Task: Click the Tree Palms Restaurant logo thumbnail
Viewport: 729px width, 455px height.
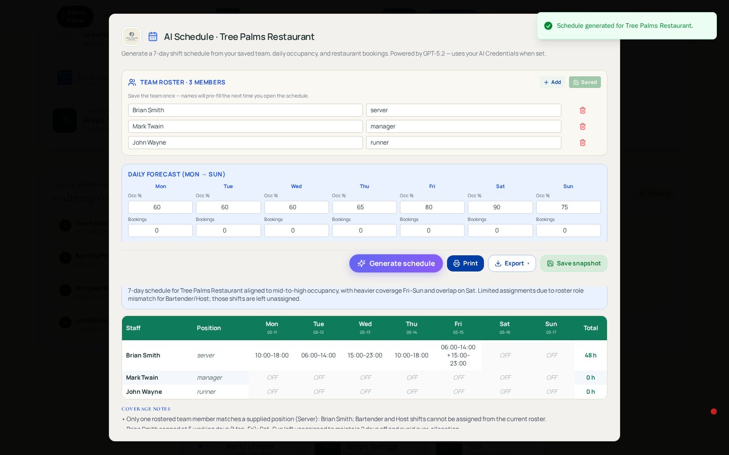Action: [x=132, y=36]
